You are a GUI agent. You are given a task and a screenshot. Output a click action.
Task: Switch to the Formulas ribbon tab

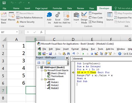coord(57,8)
